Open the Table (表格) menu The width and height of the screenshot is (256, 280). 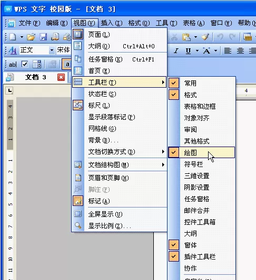tap(194, 23)
